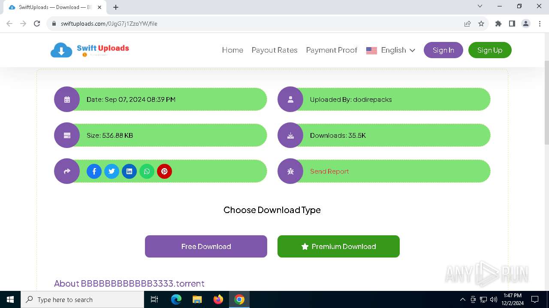Open Payment Proof page
Viewport: 549px width, 308px height.
click(x=332, y=50)
